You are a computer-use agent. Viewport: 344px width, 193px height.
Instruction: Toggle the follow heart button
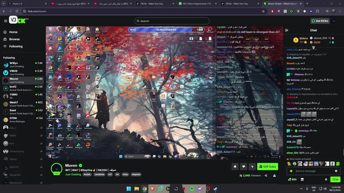[x=243, y=166]
